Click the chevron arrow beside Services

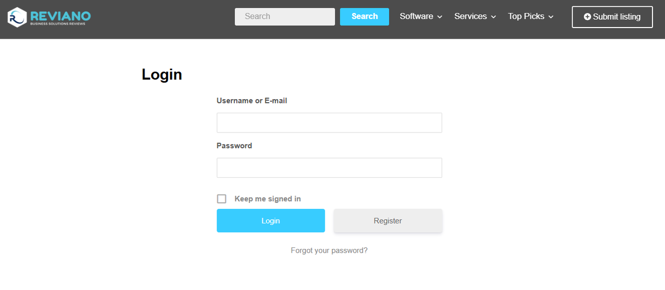coord(494,17)
